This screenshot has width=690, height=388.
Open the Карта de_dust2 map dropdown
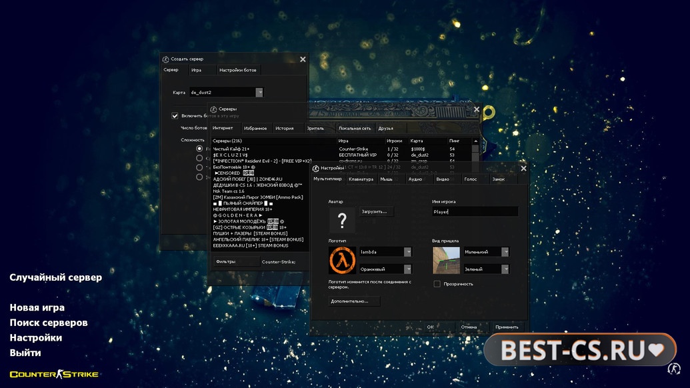[259, 93]
